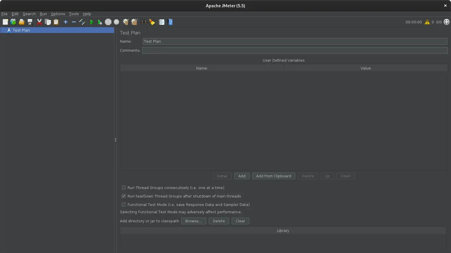Click the Library column header

click(283, 231)
